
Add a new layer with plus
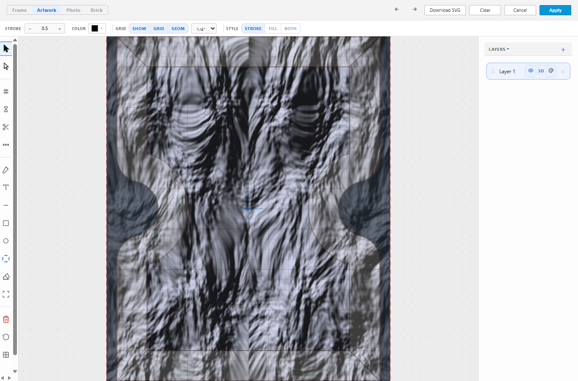[x=563, y=50]
